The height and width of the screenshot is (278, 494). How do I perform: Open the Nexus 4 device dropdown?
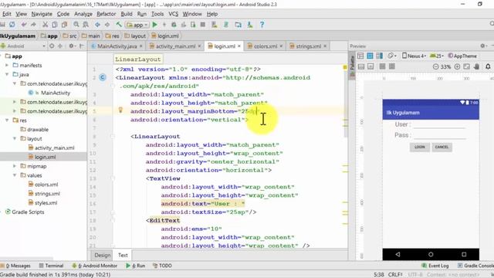(x=414, y=56)
